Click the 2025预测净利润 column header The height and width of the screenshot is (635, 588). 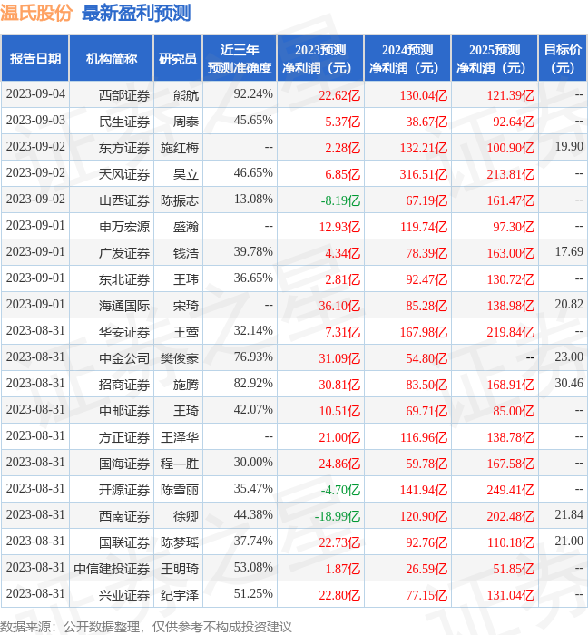495,59
